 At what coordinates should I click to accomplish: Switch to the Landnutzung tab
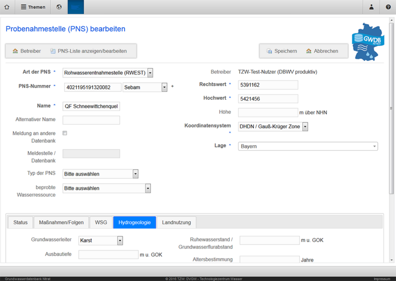pos(177,222)
